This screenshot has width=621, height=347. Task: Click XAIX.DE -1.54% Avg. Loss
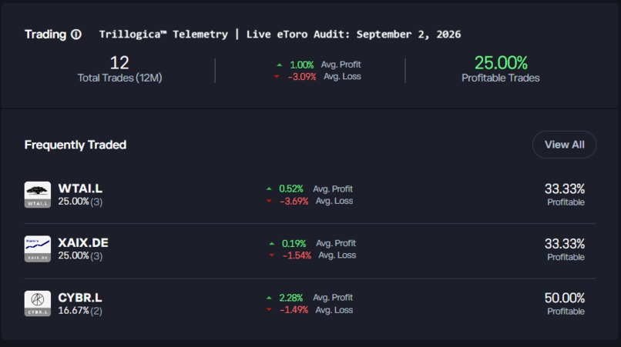tap(297, 255)
